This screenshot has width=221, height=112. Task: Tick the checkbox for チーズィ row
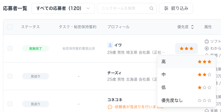pos(10,76)
